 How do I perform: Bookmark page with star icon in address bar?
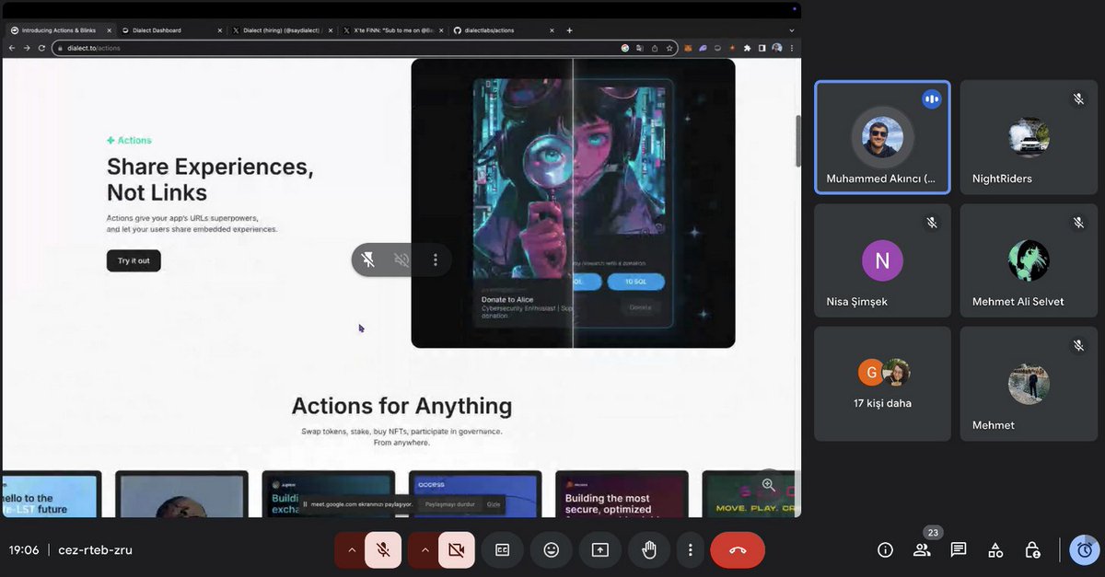[x=669, y=48]
